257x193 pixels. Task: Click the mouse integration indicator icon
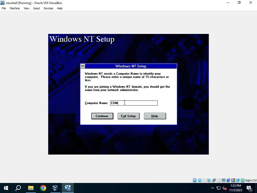click(238, 180)
